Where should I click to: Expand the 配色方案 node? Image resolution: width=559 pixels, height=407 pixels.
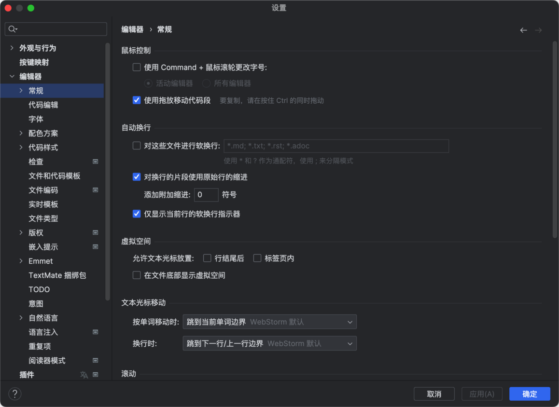pos(21,133)
